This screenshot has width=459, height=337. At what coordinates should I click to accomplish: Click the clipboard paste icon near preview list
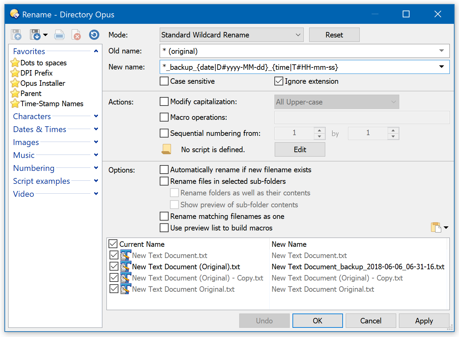[436, 227]
